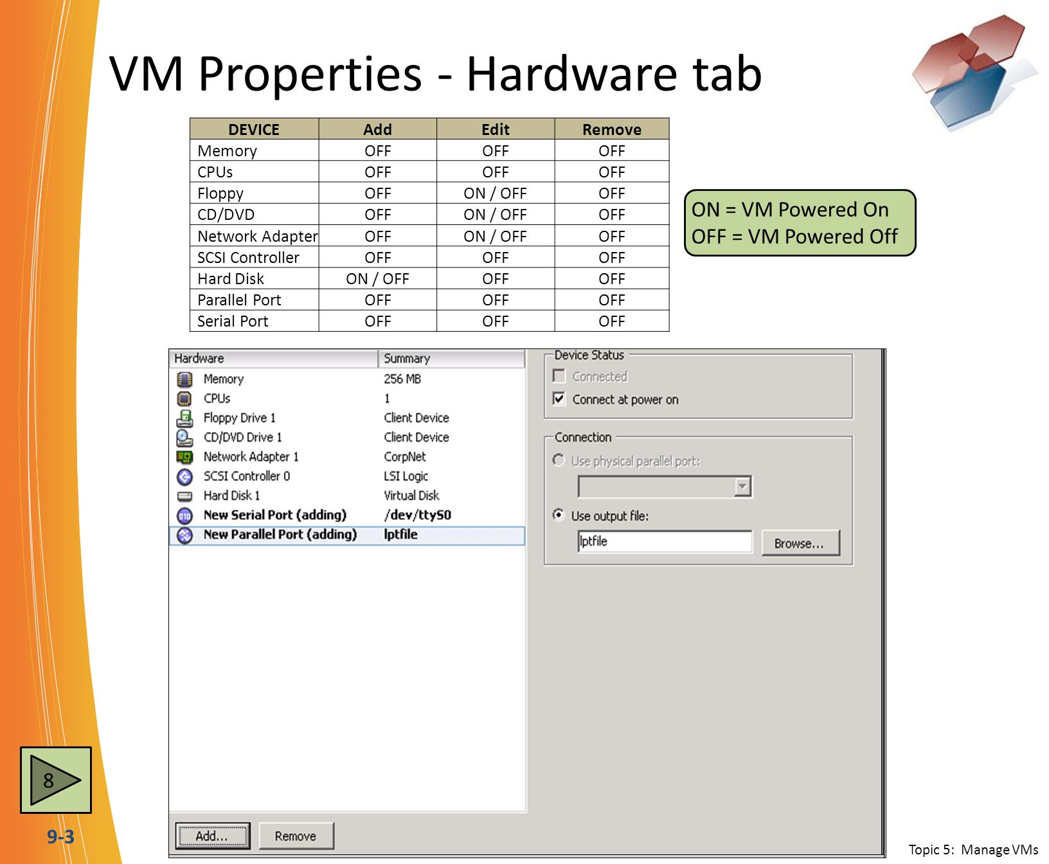Uncheck Connect at power on

(559, 399)
